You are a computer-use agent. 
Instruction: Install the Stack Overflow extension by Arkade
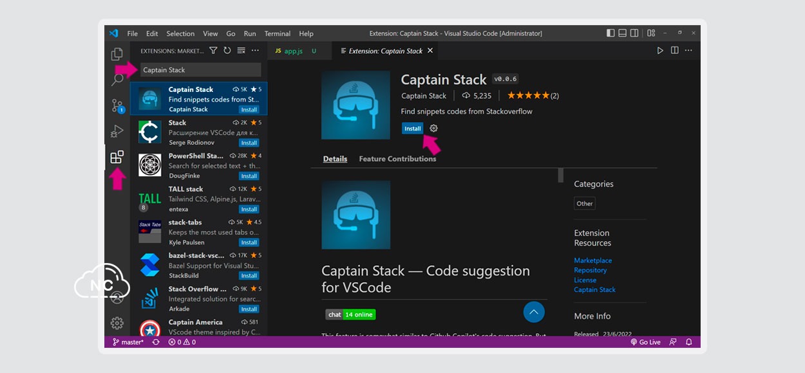[249, 309]
